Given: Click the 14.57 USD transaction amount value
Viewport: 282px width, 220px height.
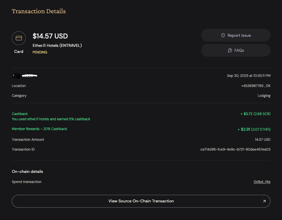Looking at the screenshot, I should coord(263,139).
